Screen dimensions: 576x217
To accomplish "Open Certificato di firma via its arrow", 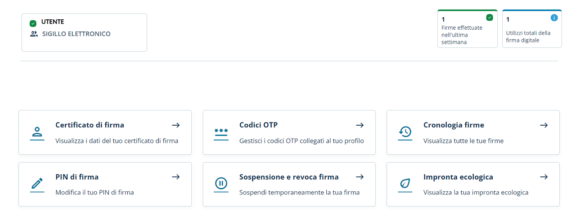I will (x=176, y=125).
